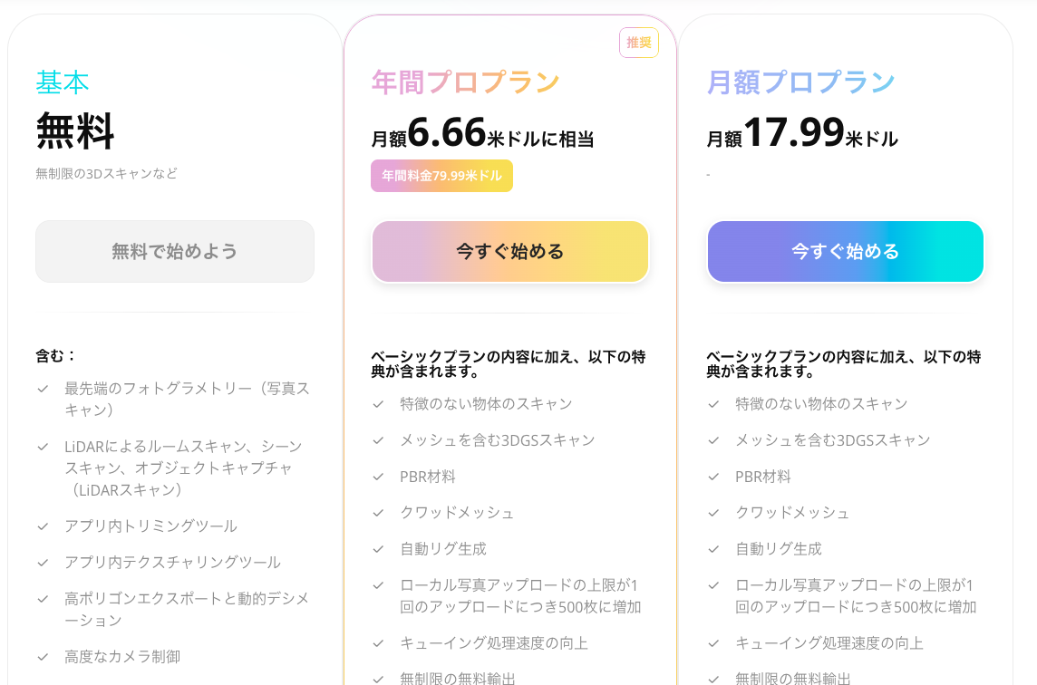Click monthly plan checkmark for キューイング処理速度の向上
Viewport: 1037px width, 685px height.
713,643
